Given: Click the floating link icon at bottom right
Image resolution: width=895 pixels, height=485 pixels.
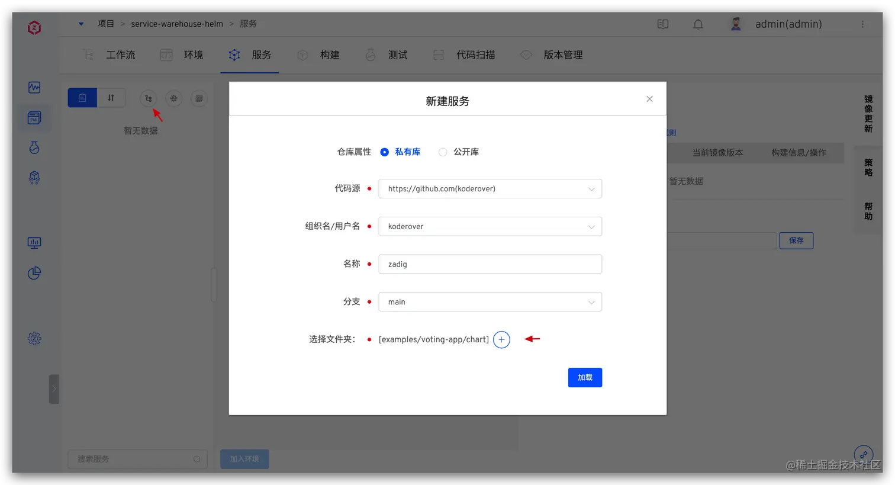Looking at the screenshot, I should coord(864,455).
